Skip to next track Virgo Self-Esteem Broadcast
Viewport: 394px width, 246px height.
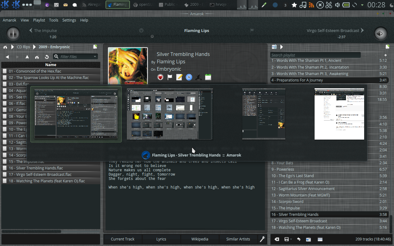[x=336, y=30]
